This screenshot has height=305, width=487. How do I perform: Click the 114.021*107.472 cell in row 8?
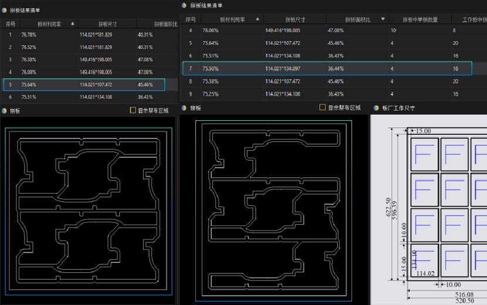283,82
